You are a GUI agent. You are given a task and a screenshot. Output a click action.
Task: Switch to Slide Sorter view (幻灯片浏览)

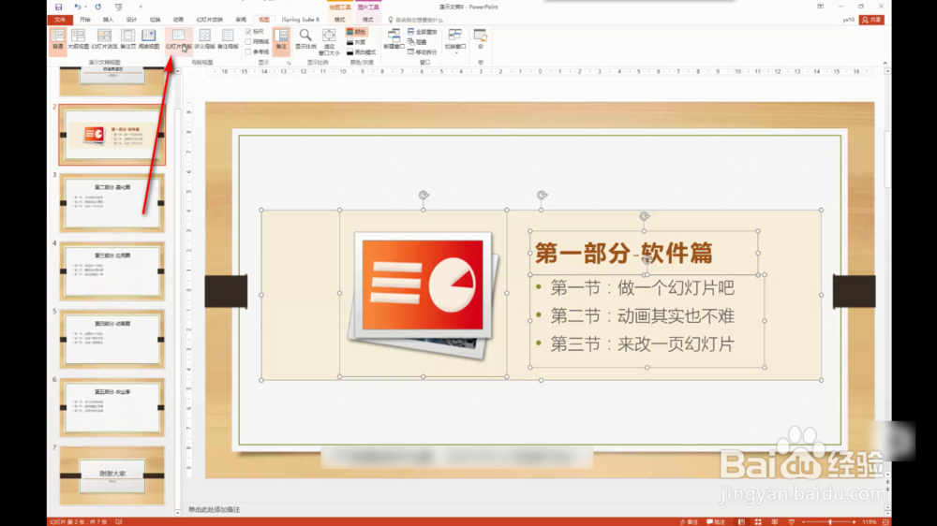(x=104, y=38)
